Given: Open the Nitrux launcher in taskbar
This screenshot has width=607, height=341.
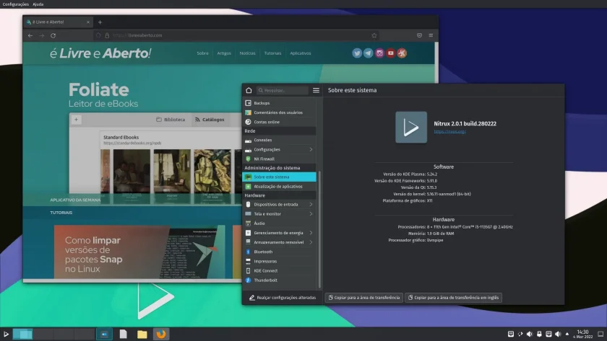Looking at the screenshot, I should (6, 334).
